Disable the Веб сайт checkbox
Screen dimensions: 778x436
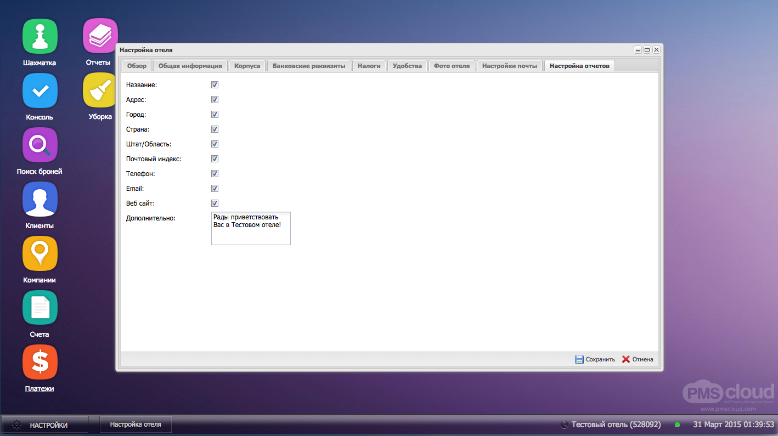pyautogui.click(x=215, y=203)
